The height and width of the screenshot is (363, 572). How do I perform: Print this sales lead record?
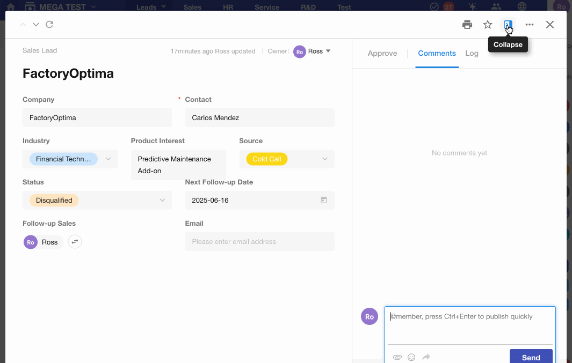467,25
